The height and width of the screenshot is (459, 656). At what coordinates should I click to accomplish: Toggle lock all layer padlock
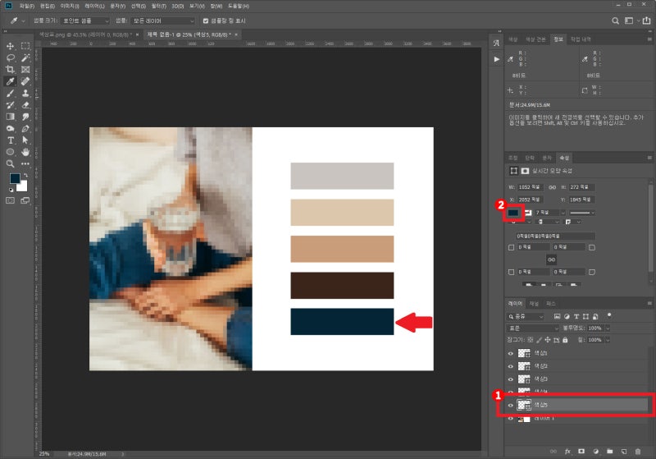[x=565, y=340]
